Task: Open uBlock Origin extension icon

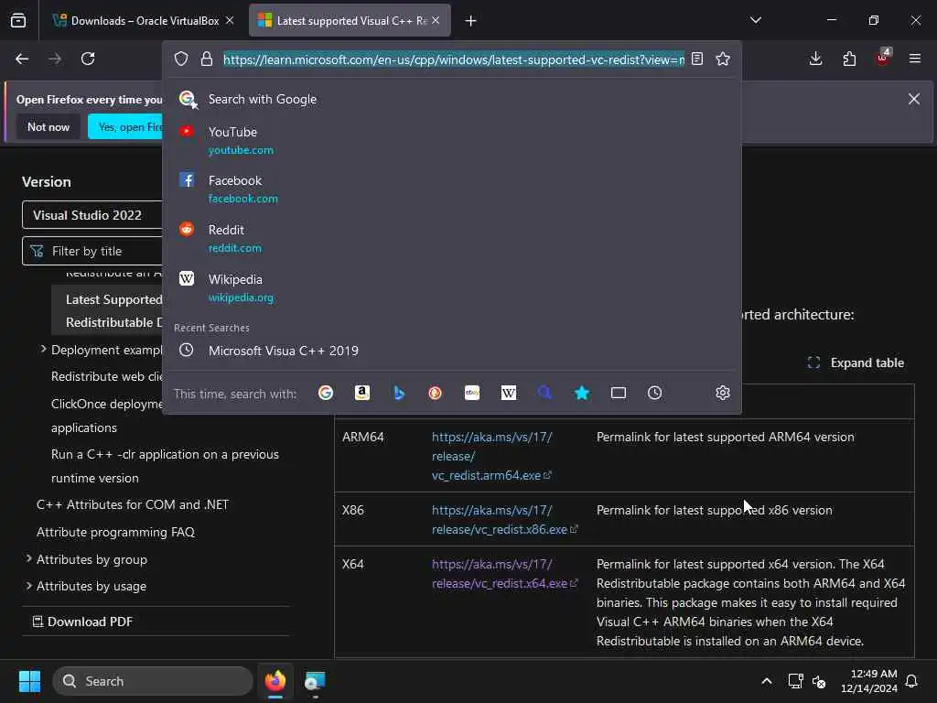Action: pyautogui.click(x=883, y=58)
